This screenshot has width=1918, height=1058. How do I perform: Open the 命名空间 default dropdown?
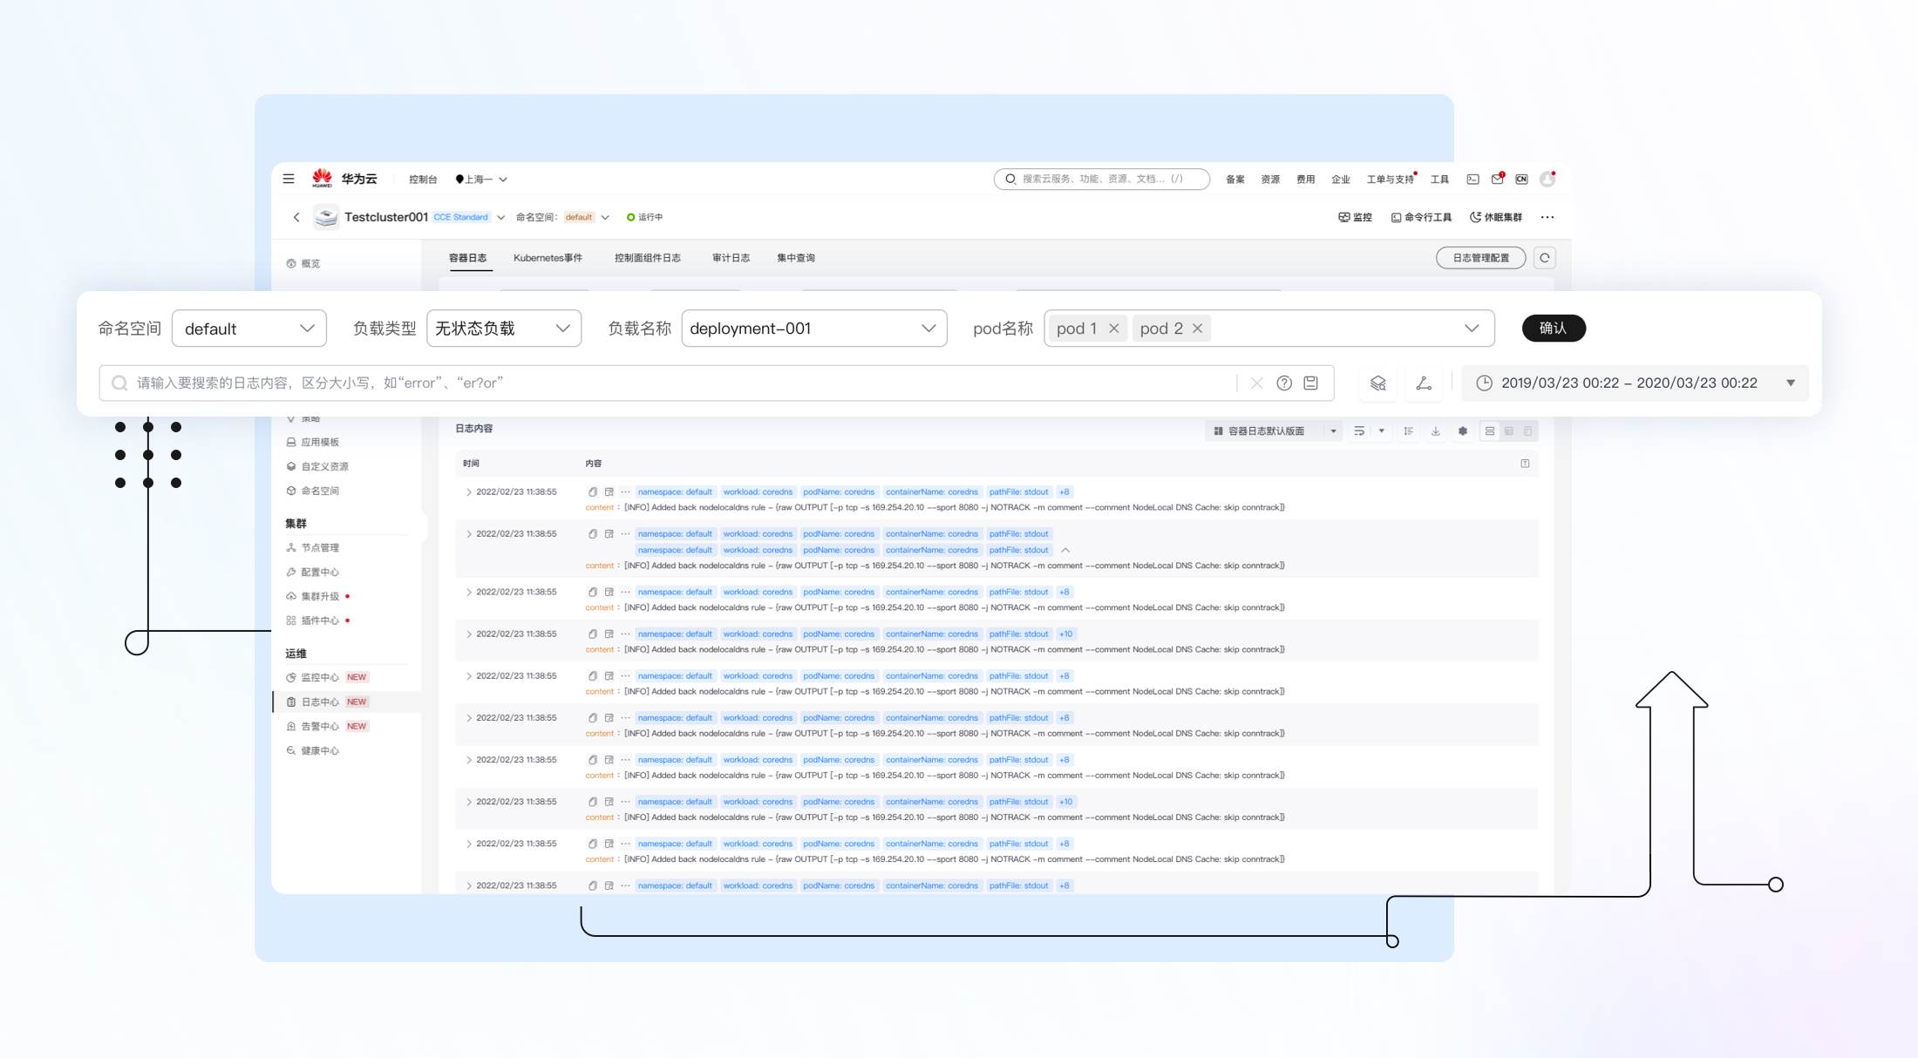(249, 329)
